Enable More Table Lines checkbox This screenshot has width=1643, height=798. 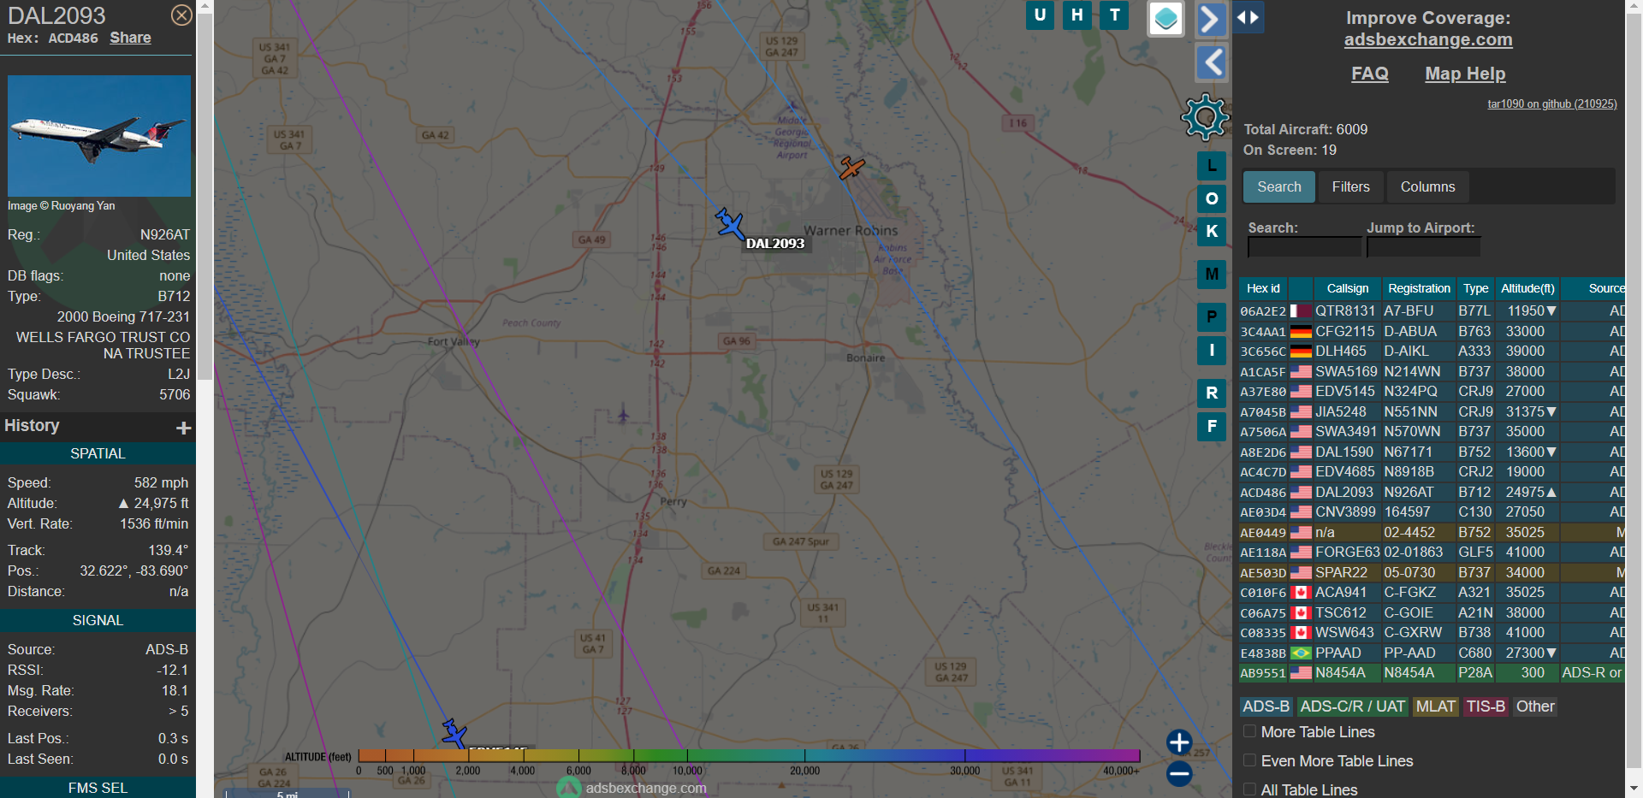pos(1249,731)
